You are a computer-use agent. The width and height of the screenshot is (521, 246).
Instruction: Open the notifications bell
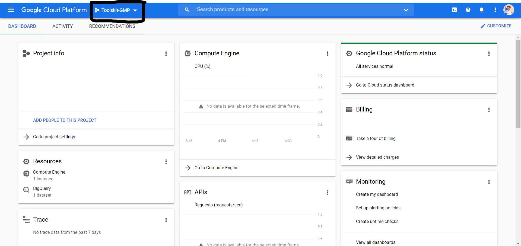[x=482, y=10]
